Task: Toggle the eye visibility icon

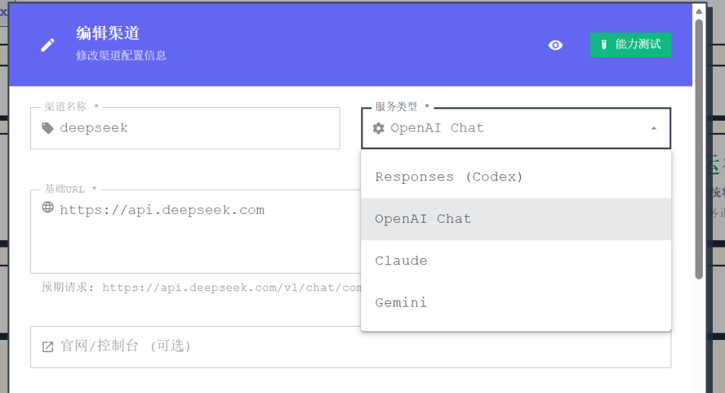Action: pos(555,45)
